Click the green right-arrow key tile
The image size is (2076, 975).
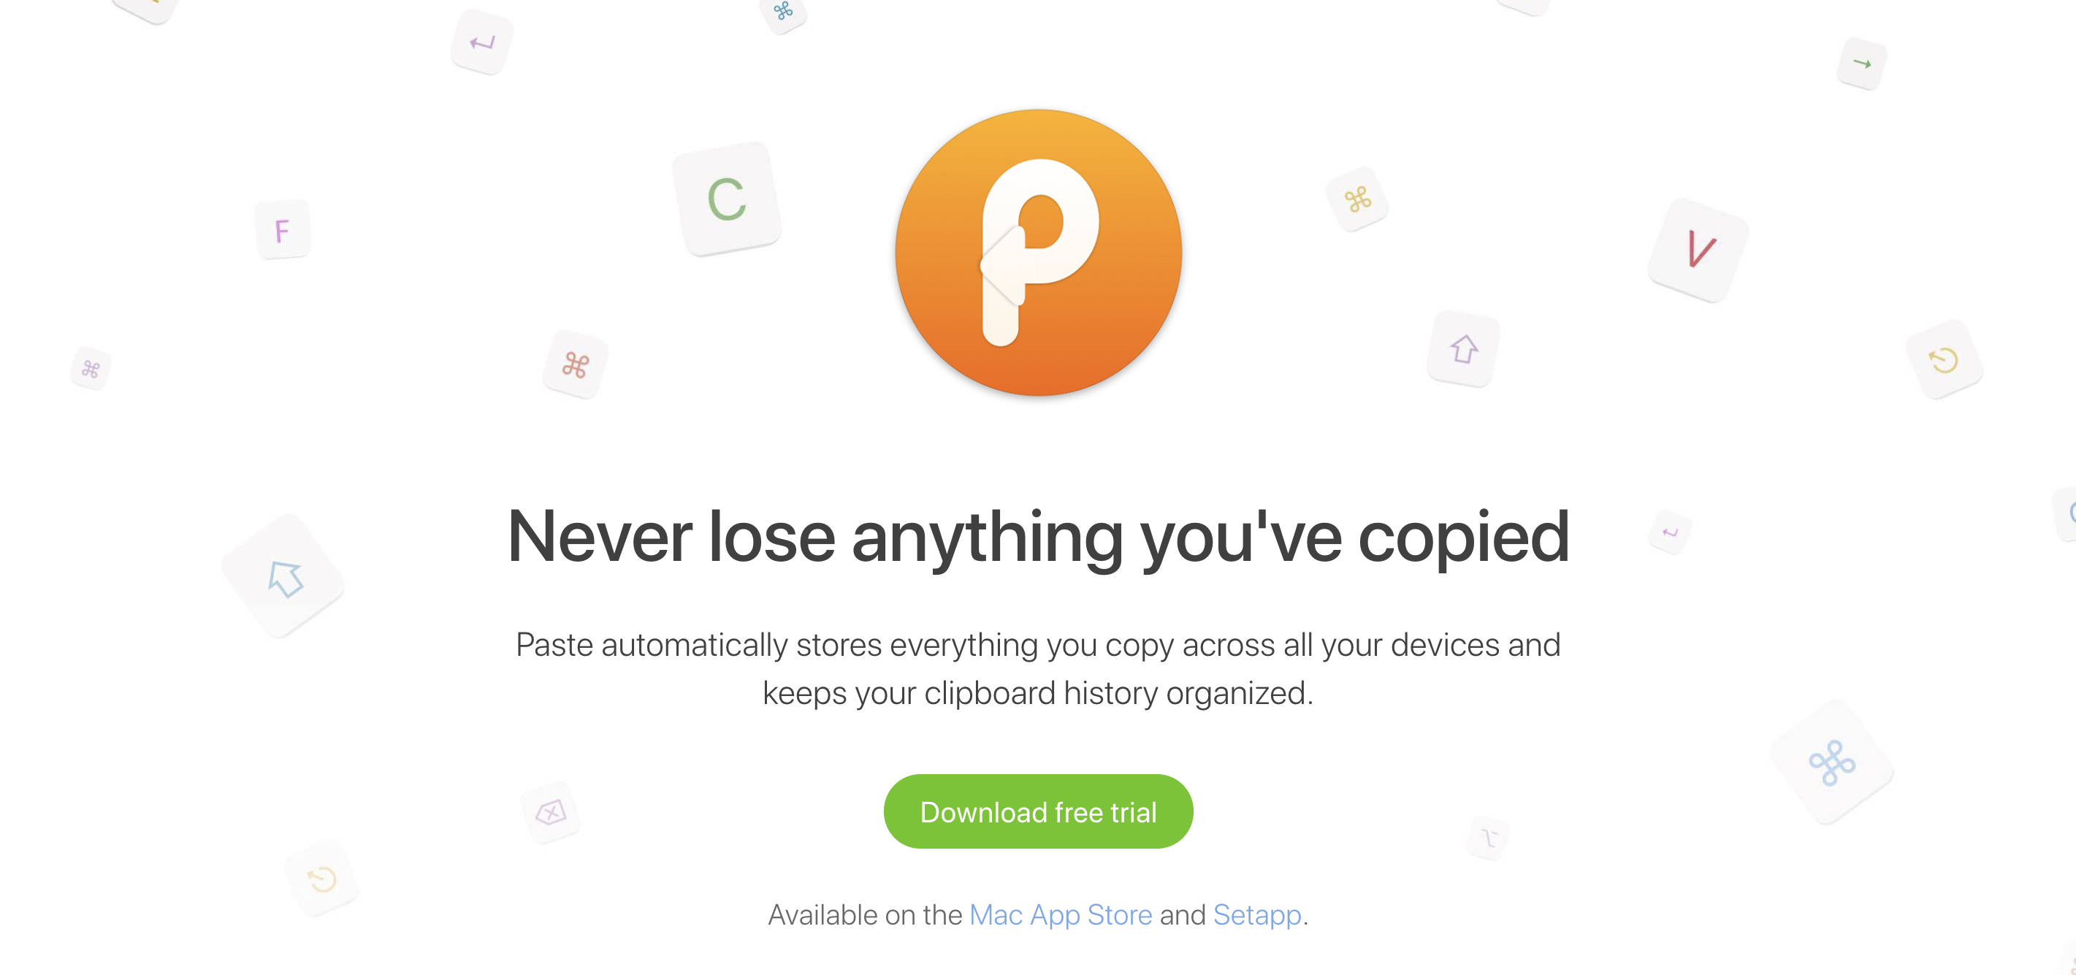pos(1862,64)
